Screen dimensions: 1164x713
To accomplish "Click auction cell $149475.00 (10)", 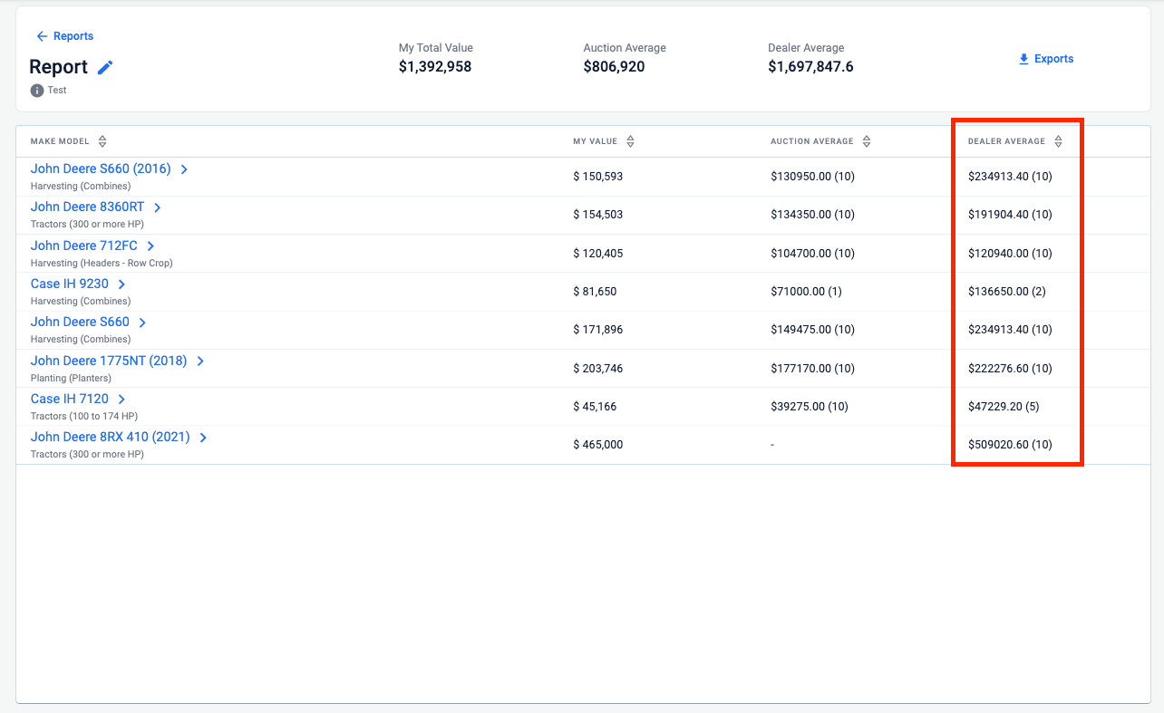I will coord(812,330).
